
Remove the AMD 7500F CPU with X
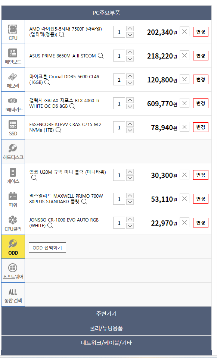pyautogui.click(x=184, y=31)
